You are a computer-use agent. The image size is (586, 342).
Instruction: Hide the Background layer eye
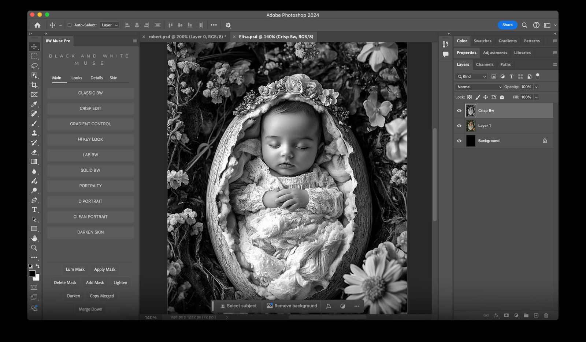coord(459,141)
